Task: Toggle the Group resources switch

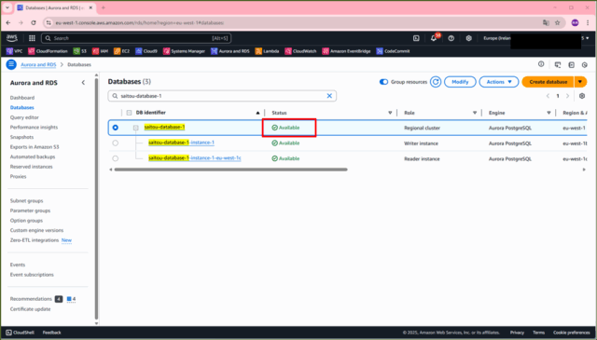Action: tap(383, 82)
